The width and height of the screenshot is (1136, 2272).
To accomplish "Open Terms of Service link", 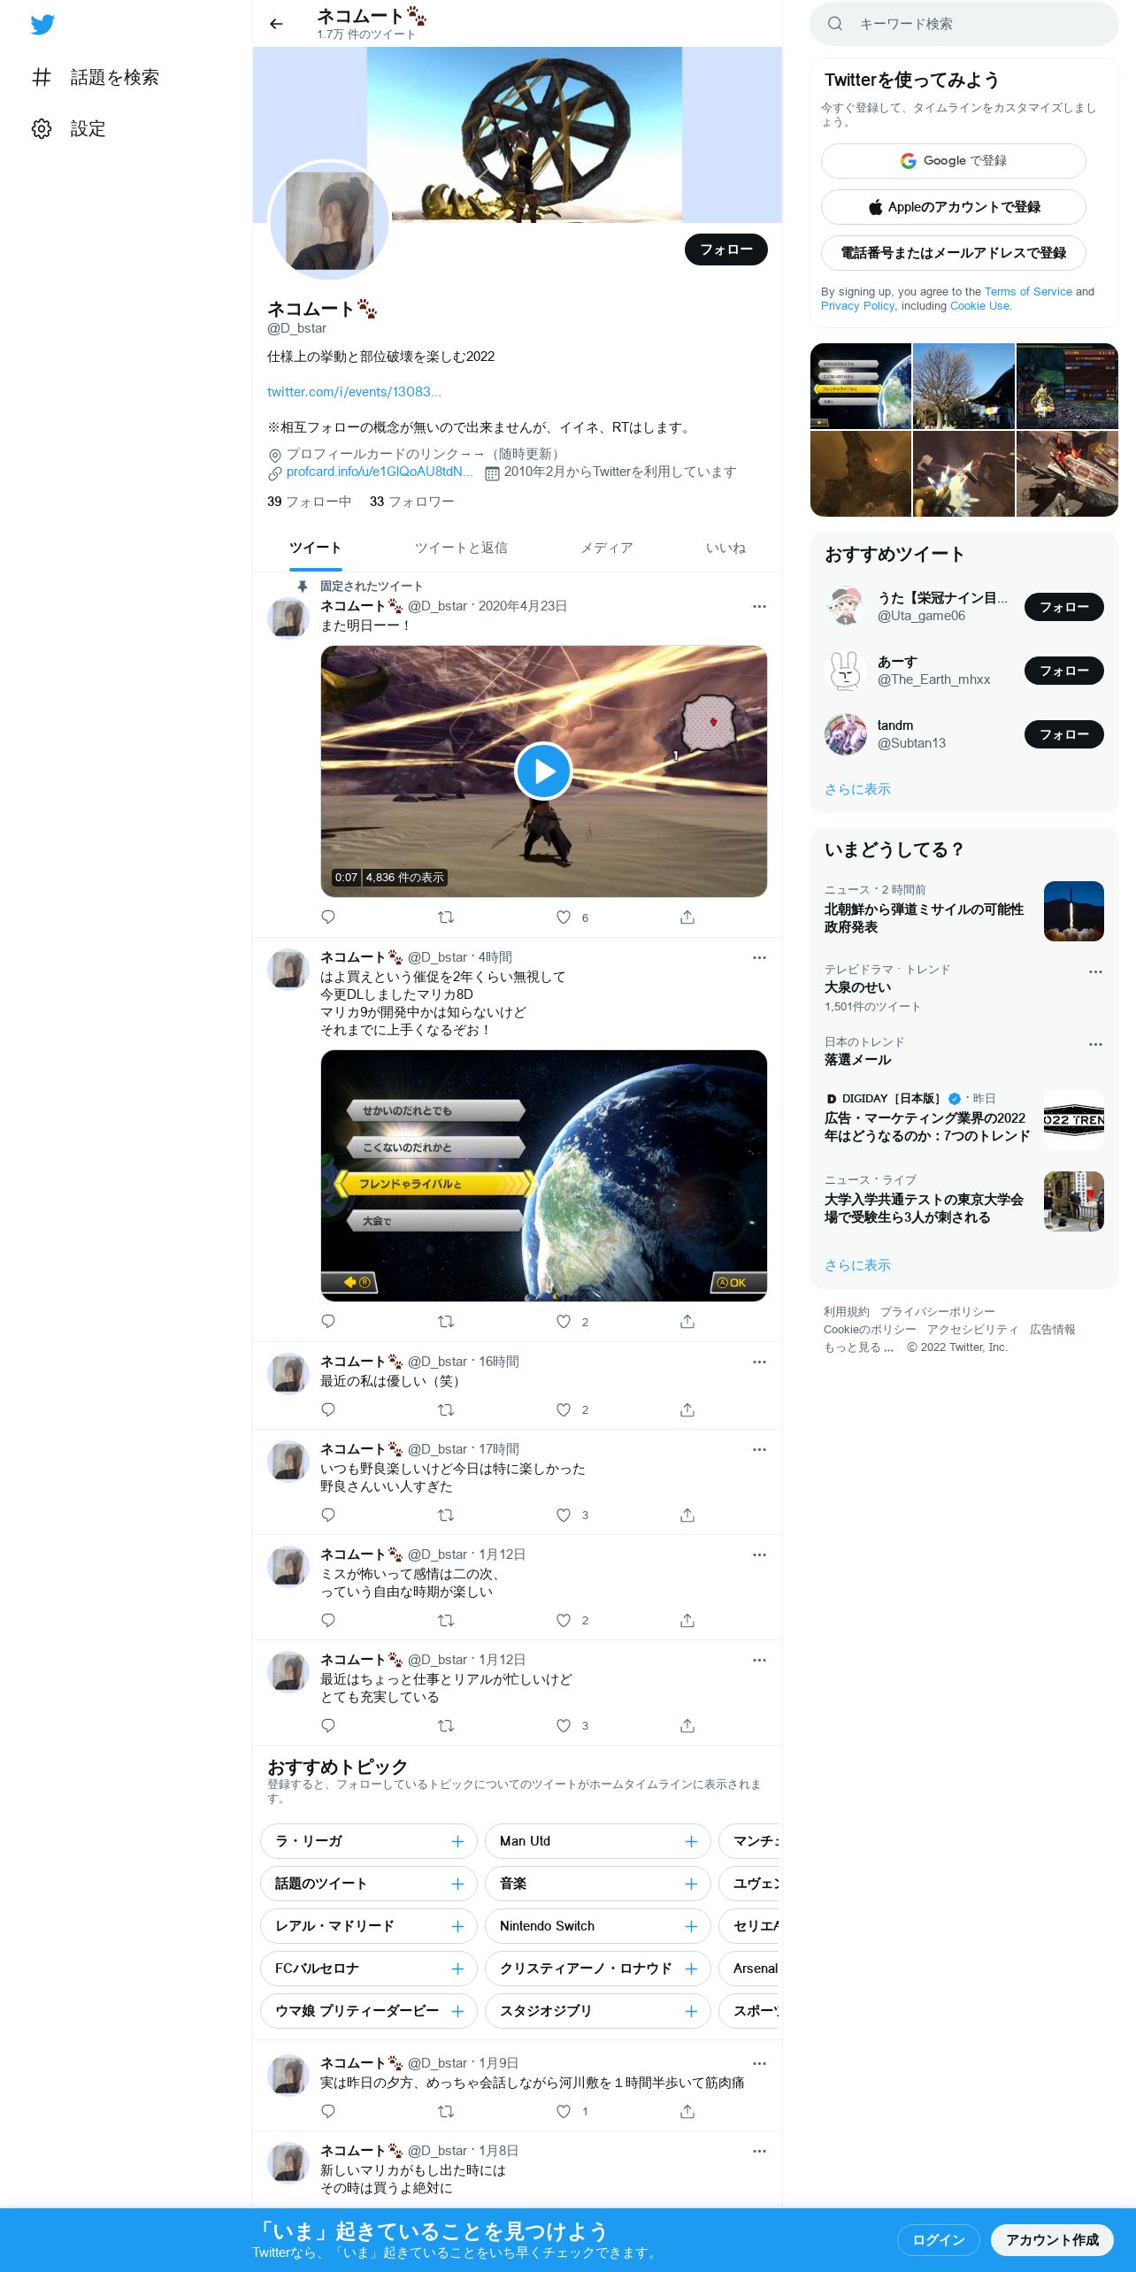I will click(1028, 291).
